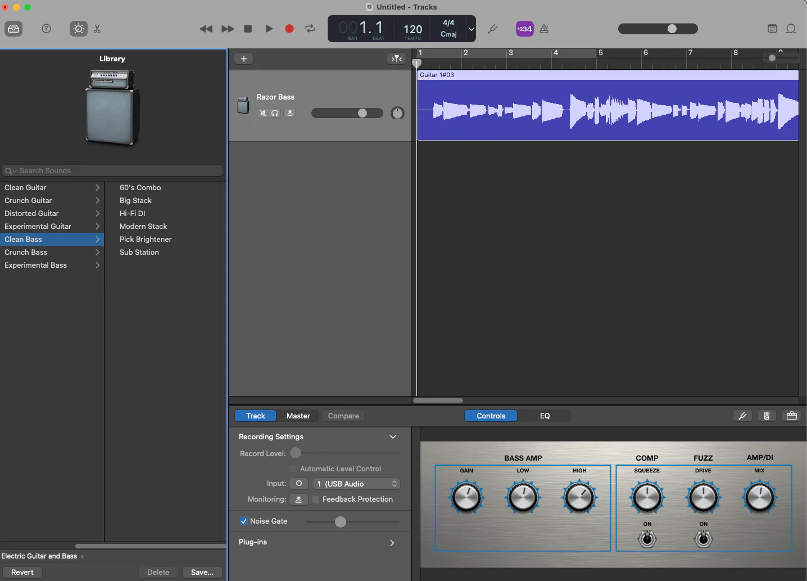The image size is (807, 581).
Task: Add a new track with plus button
Action: click(x=243, y=58)
